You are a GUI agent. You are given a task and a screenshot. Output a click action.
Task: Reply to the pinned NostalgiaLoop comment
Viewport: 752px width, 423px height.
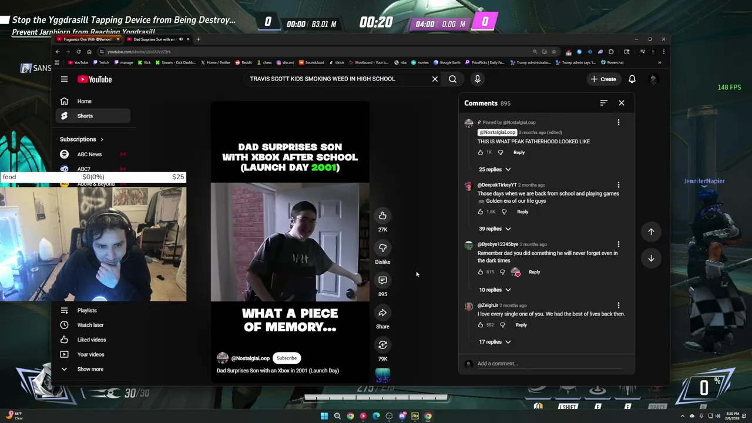(519, 152)
